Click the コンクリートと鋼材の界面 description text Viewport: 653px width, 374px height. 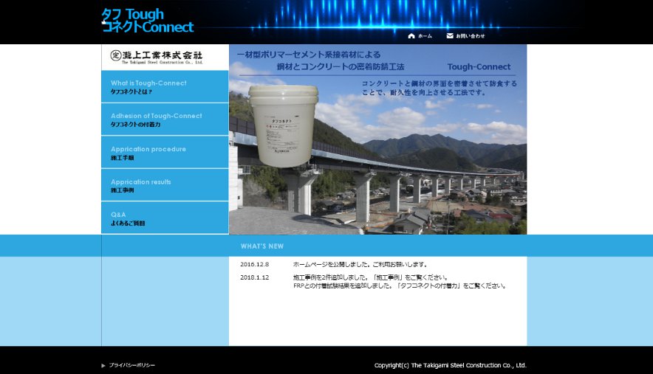tap(440, 88)
